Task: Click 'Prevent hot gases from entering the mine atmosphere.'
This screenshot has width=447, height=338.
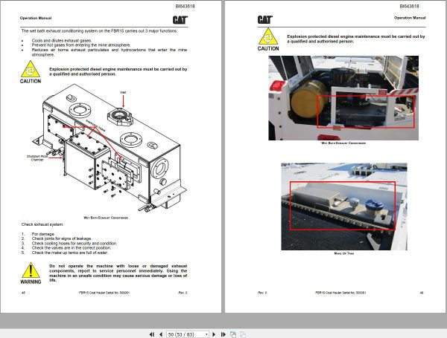Action: [81, 45]
